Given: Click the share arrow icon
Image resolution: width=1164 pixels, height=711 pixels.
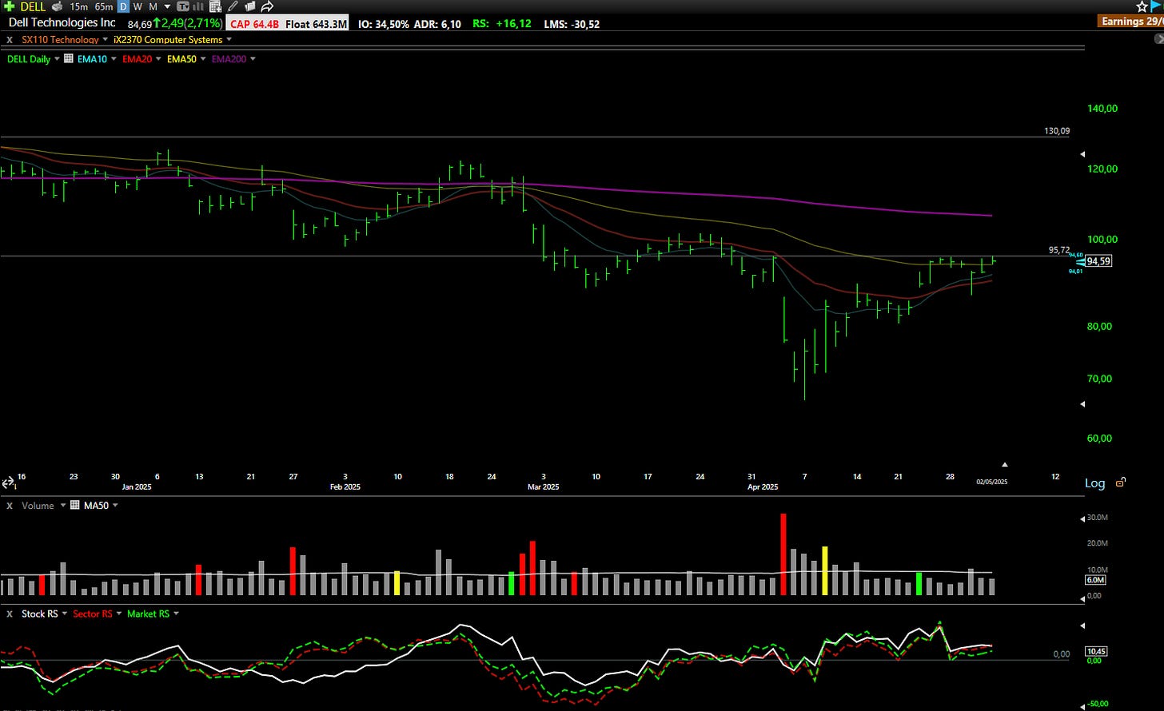Looking at the screenshot, I should coord(267,6).
